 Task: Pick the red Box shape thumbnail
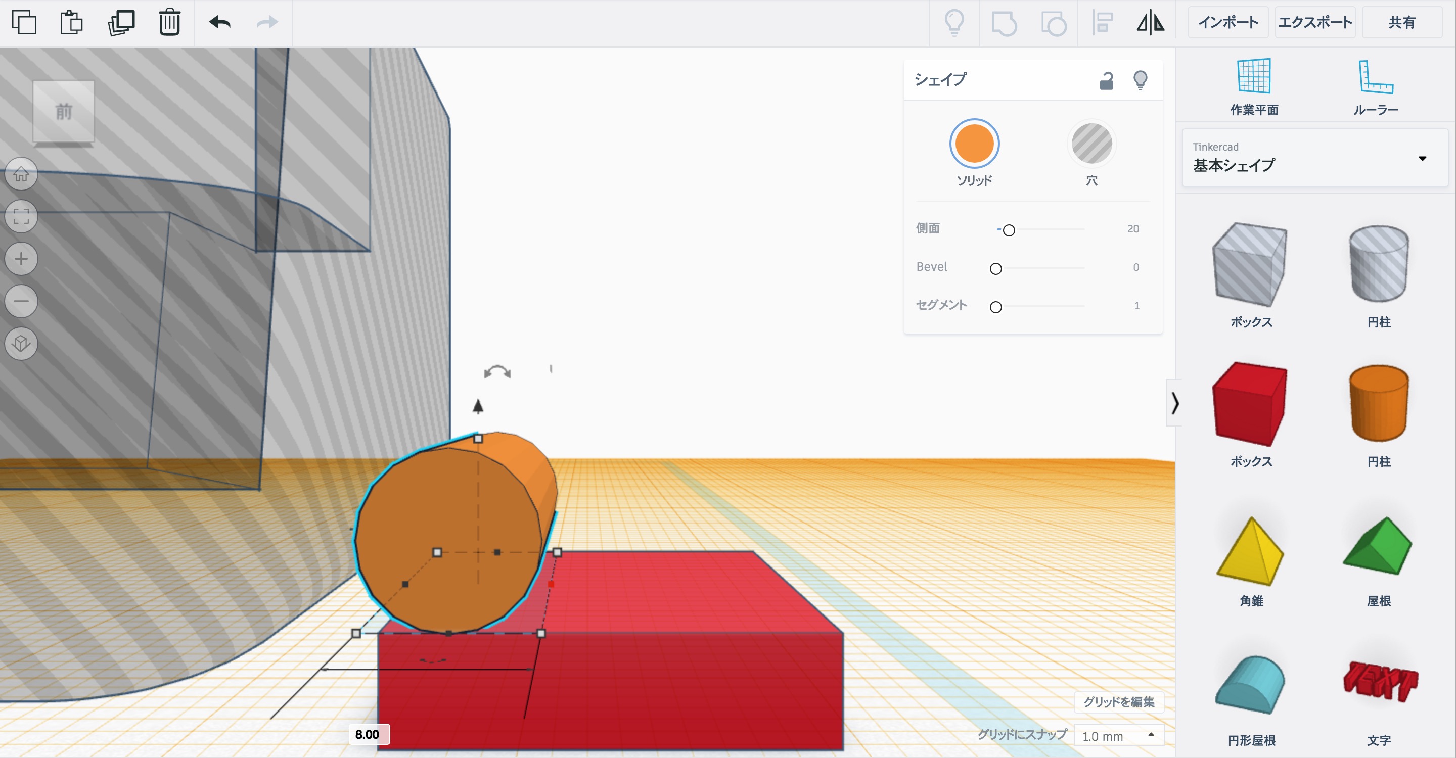[x=1250, y=404]
